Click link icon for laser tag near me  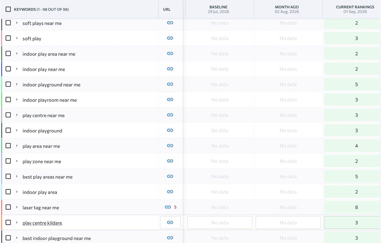(x=168, y=207)
